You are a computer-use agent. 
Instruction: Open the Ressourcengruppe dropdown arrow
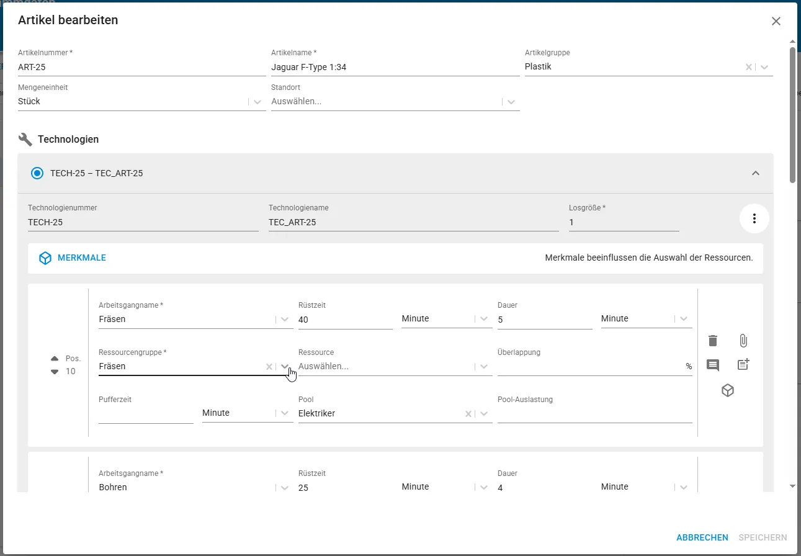point(285,367)
